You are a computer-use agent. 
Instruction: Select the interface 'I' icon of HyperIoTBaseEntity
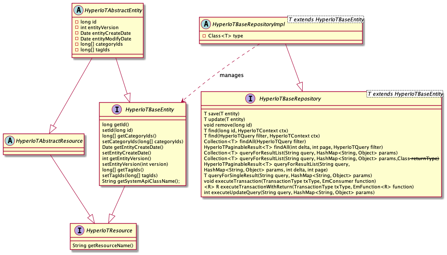click(x=107, y=110)
